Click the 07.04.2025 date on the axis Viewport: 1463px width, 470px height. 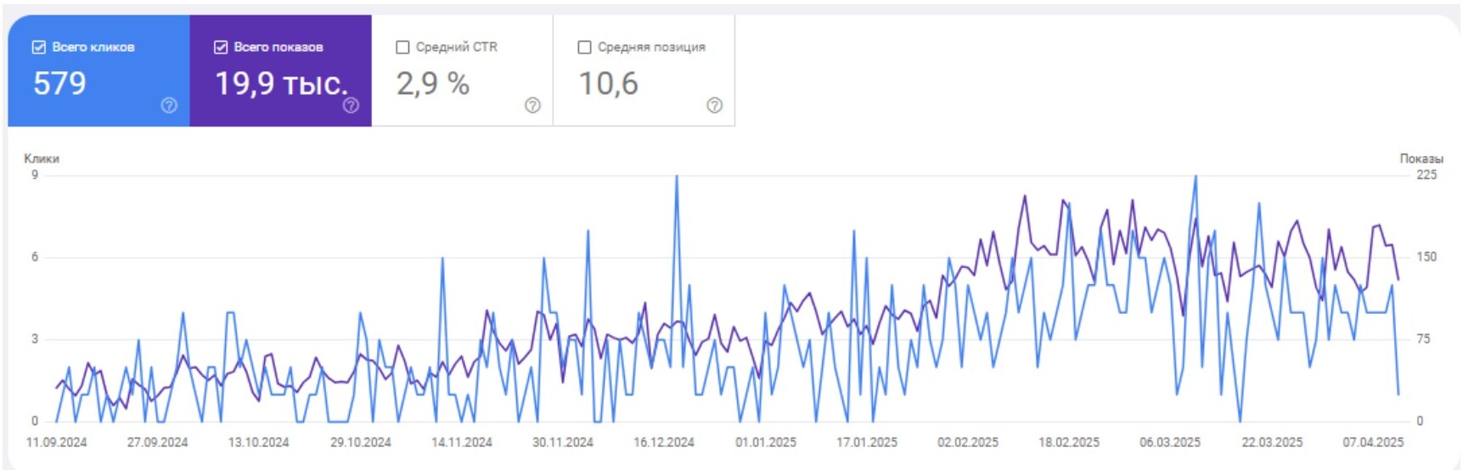[1373, 442]
